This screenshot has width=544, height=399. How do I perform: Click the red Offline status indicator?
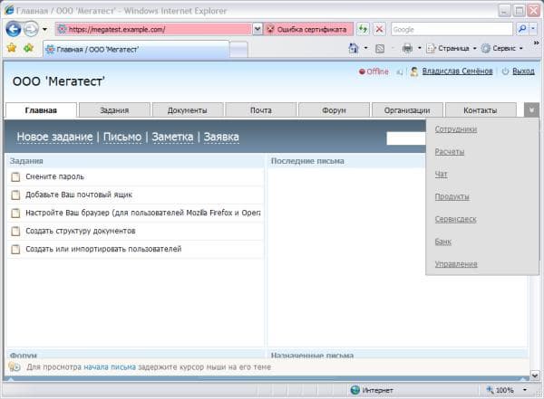(374, 71)
